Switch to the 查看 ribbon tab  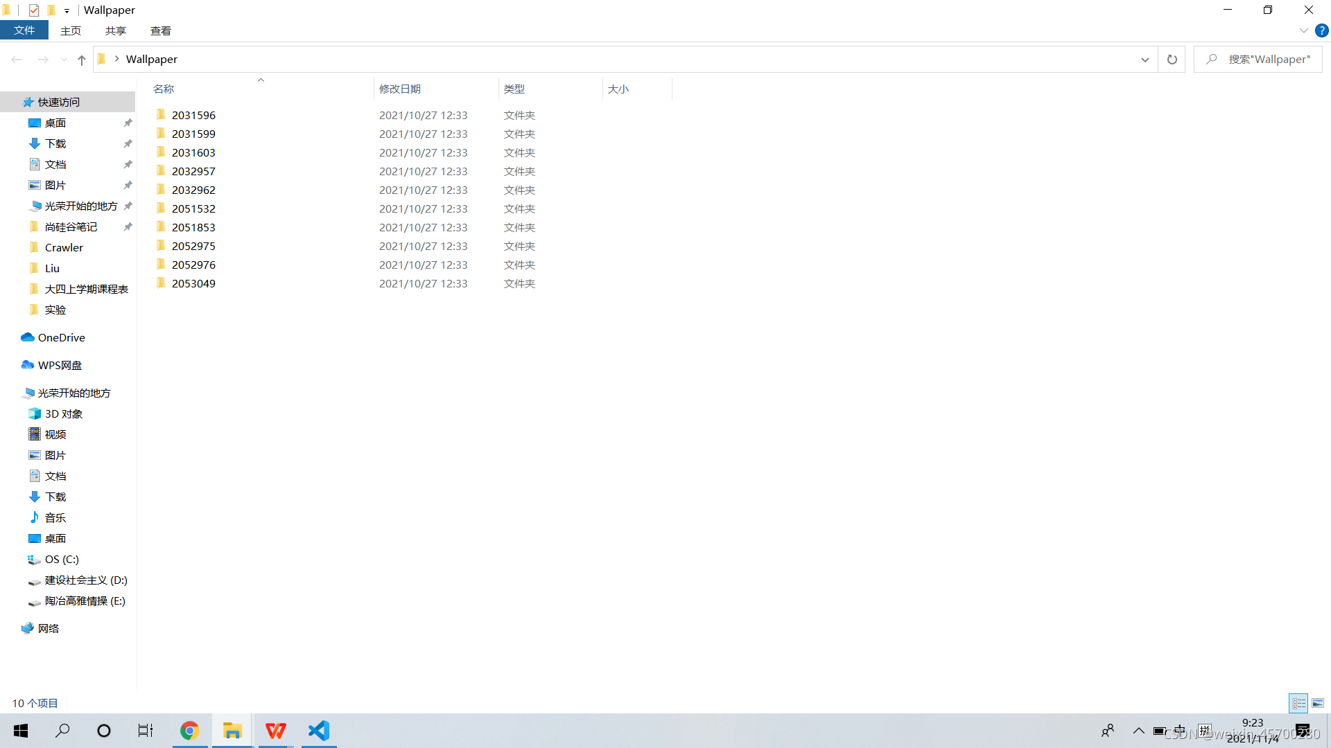161,30
